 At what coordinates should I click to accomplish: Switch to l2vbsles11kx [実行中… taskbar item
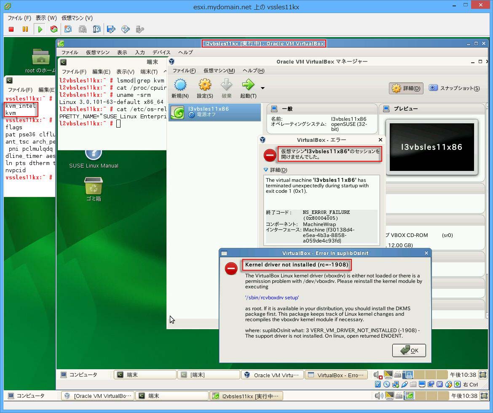point(246,396)
